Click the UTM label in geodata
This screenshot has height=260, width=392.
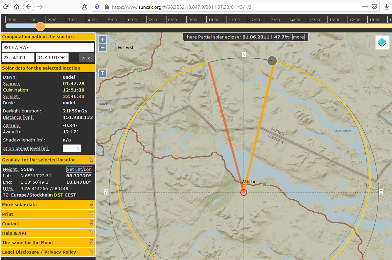coord(8,188)
